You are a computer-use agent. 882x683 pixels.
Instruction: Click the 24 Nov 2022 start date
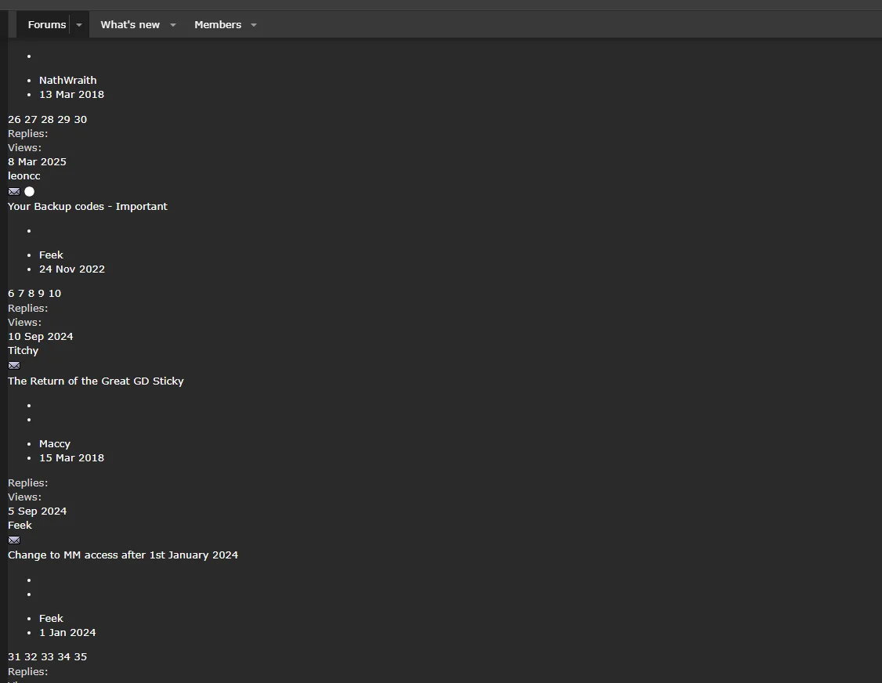click(72, 269)
